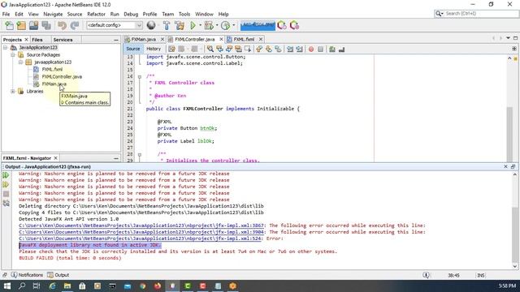This screenshot has height=292, width=520.
Task: Close the FXMLController.java editor tab
Action: click(x=221, y=39)
